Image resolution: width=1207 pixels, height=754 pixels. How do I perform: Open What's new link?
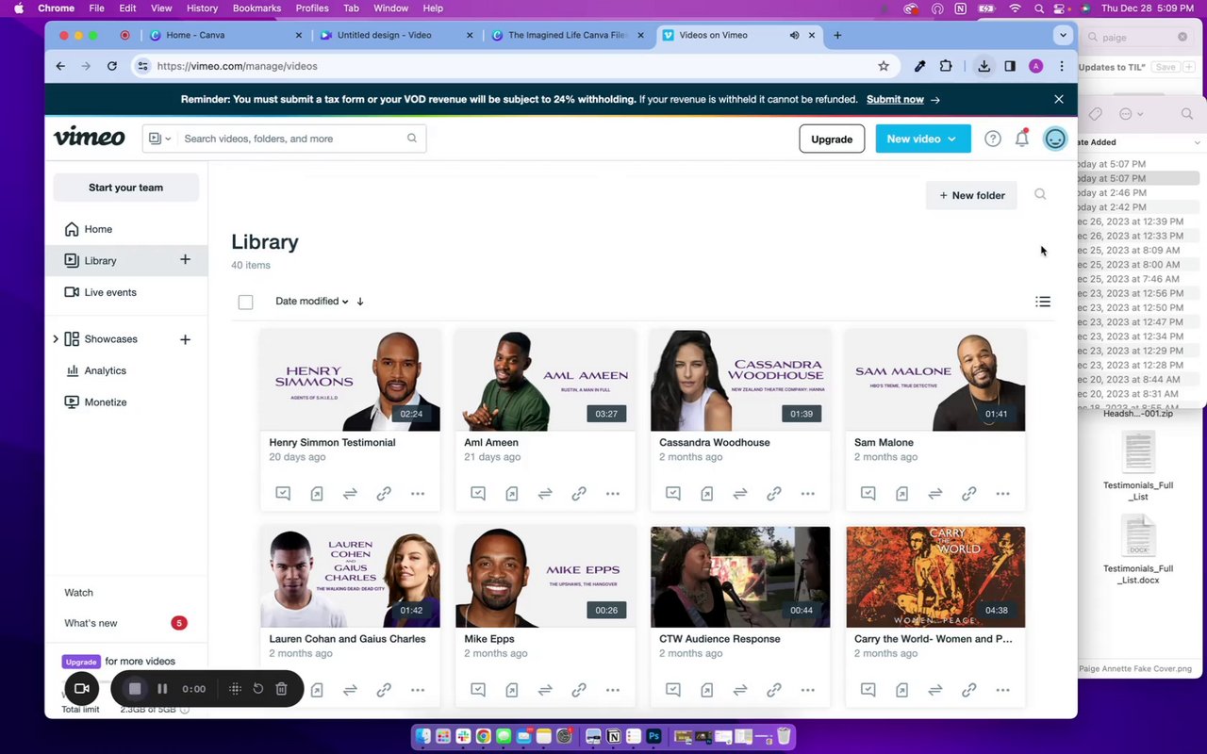click(x=91, y=623)
